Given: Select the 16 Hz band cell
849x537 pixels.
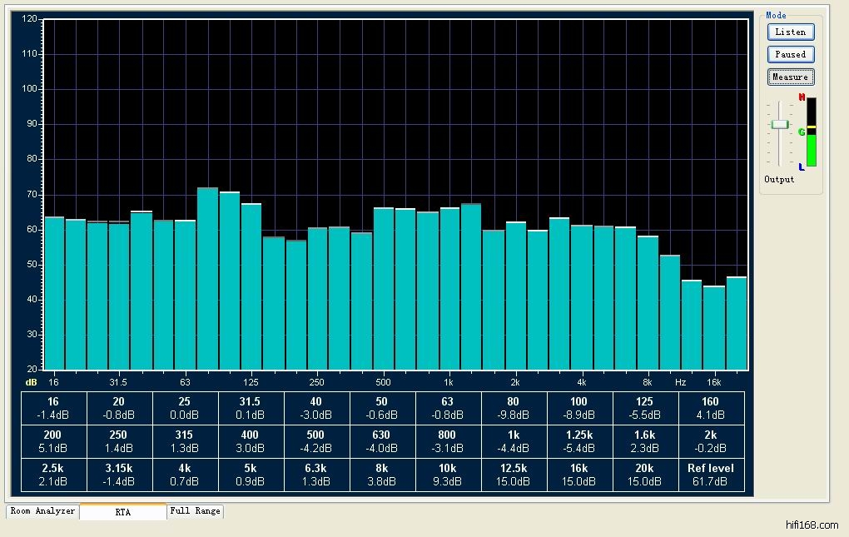Looking at the screenshot, I should (53, 408).
